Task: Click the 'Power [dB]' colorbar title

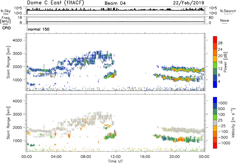Action: [x=225, y=62]
